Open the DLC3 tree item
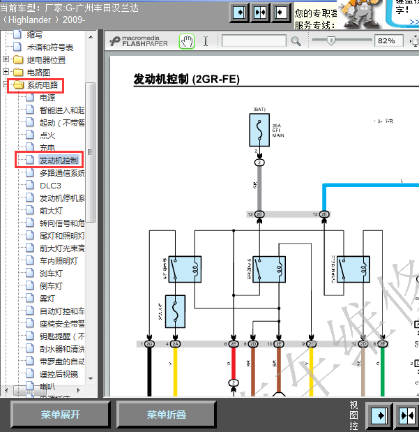This screenshot has height=432, width=419. point(50,186)
